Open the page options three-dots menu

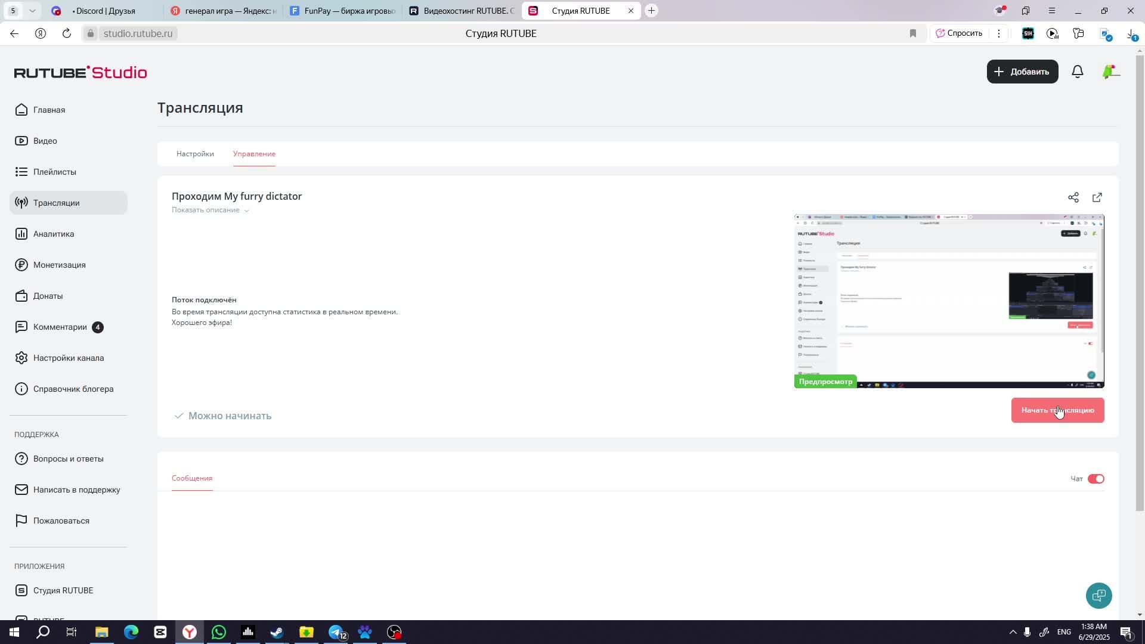999,33
